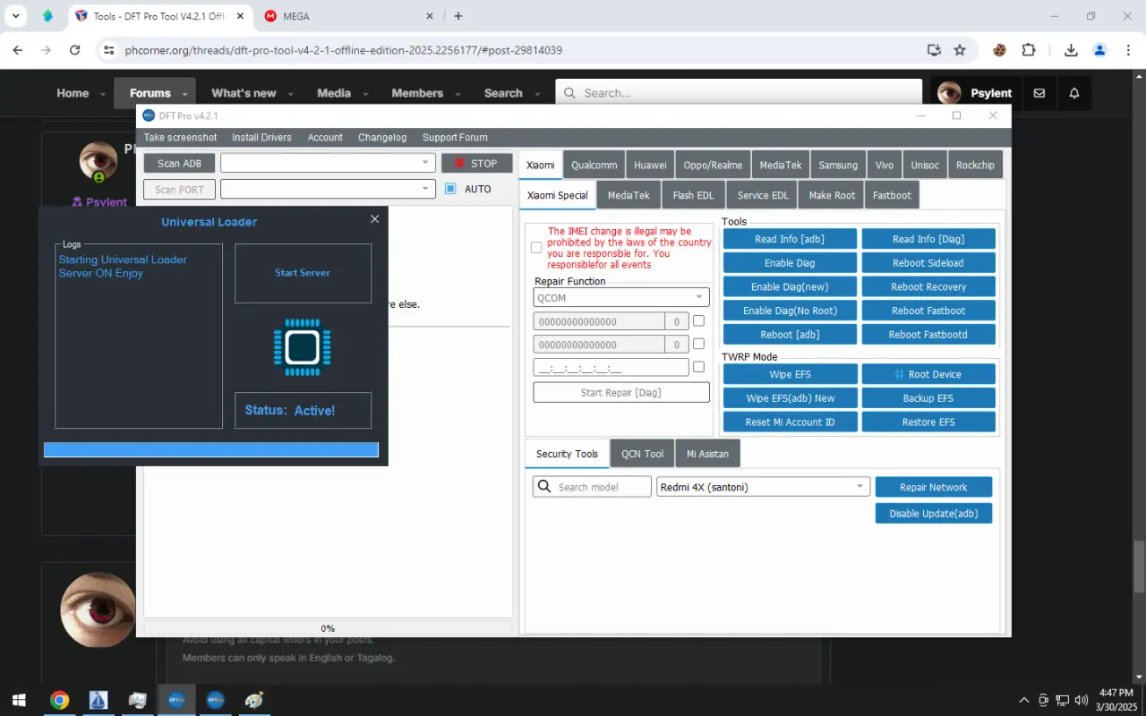Close the MEGA browser tab

(430, 16)
